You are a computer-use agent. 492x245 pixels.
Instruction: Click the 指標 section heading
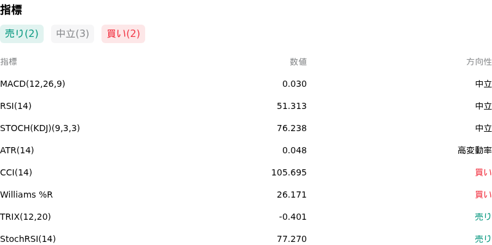click(x=11, y=10)
